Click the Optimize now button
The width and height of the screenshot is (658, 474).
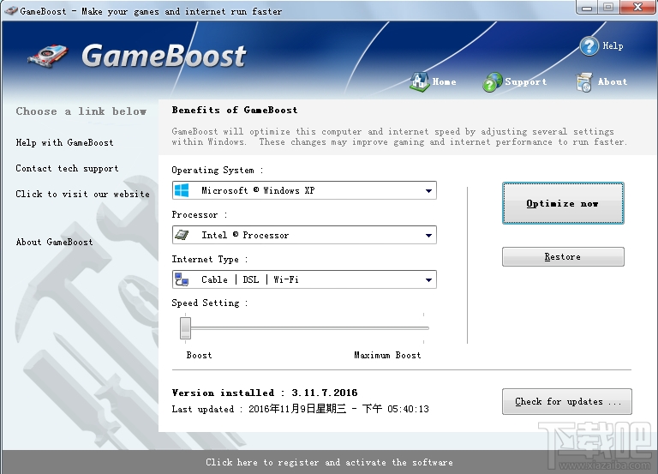point(563,203)
